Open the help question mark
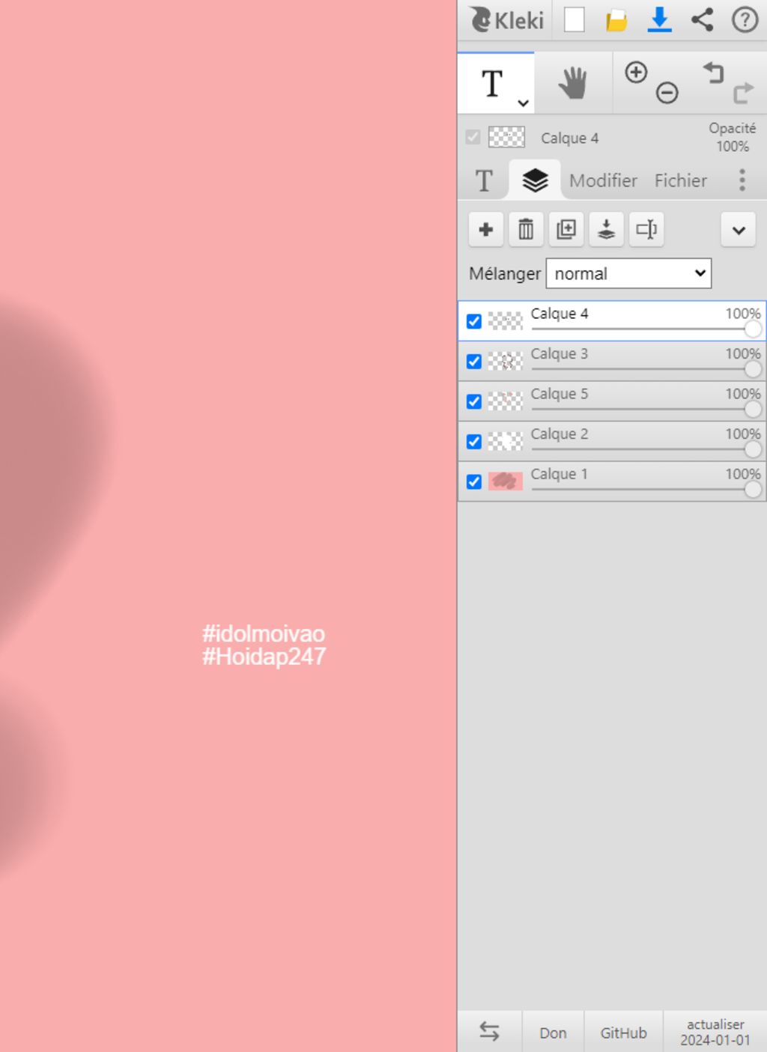 tap(745, 19)
